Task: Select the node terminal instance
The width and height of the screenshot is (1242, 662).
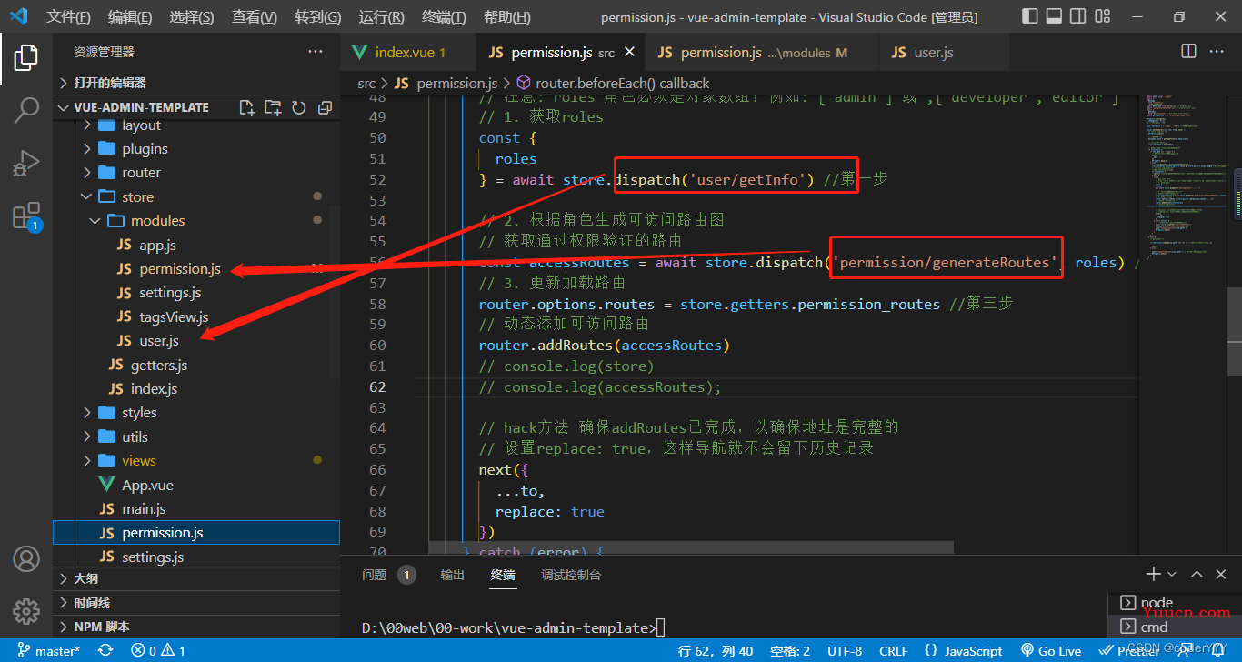Action: 1175,602
